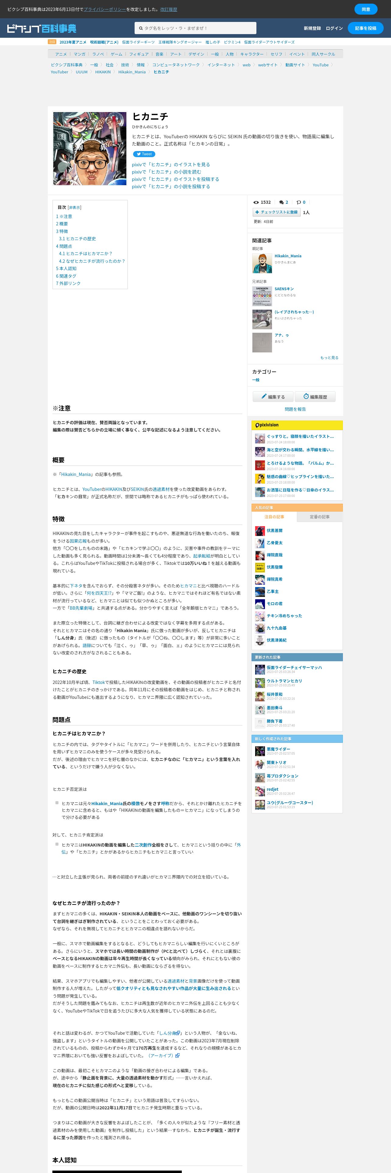Click the comments bubble icon with count 2

pyautogui.click(x=281, y=202)
